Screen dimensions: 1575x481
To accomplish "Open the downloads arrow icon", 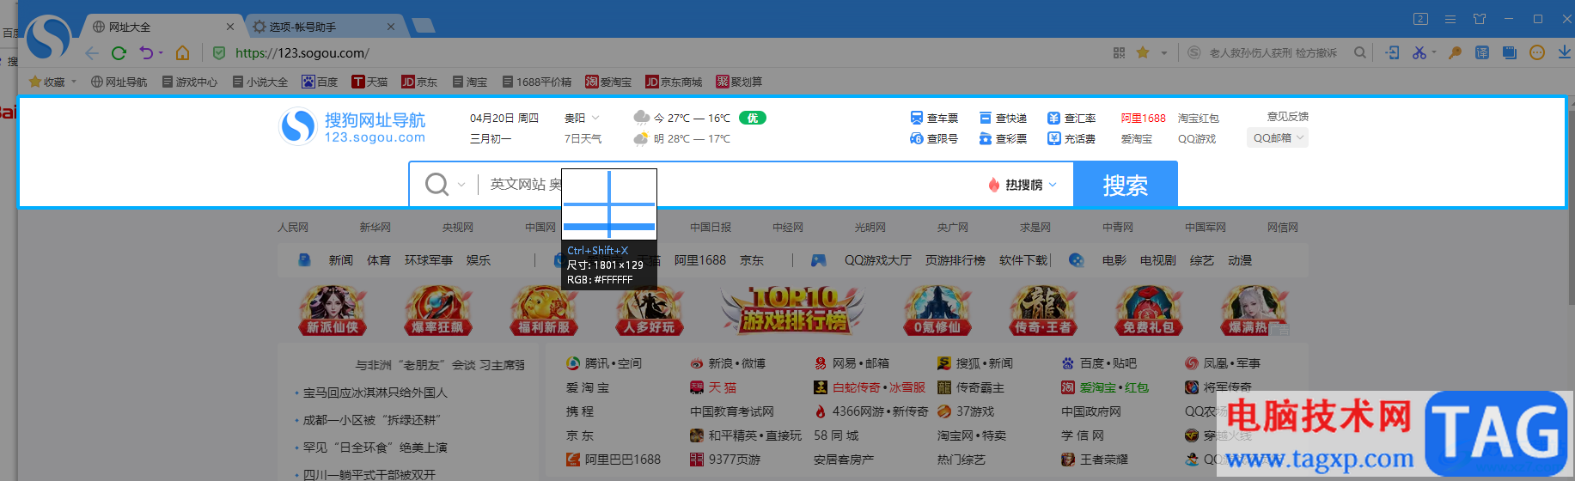I will pos(1565,53).
